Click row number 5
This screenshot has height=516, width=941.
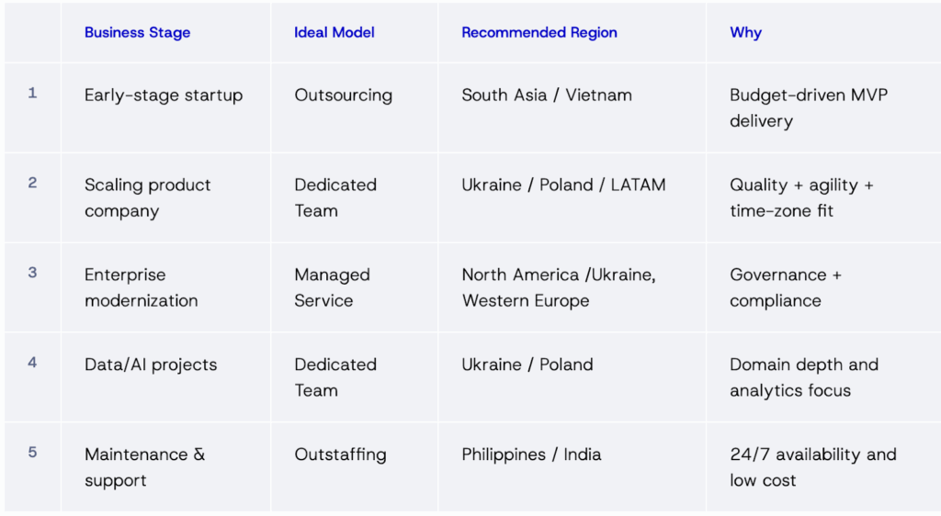point(32,452)
